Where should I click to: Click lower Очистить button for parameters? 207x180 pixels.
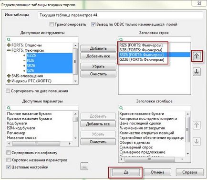(98, 142)
